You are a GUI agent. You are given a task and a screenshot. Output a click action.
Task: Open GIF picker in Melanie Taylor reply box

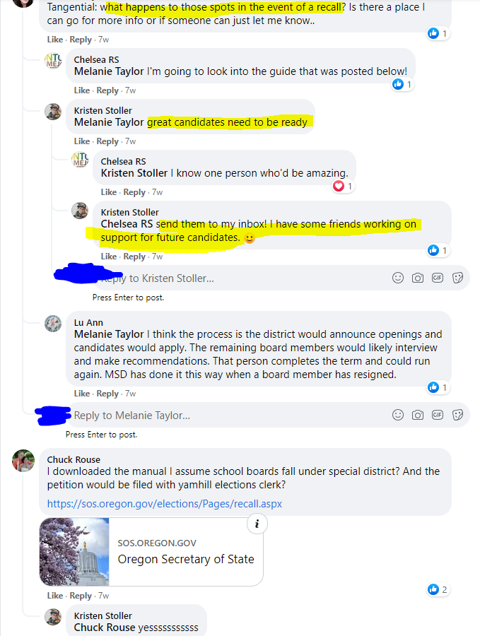[438, 415]
